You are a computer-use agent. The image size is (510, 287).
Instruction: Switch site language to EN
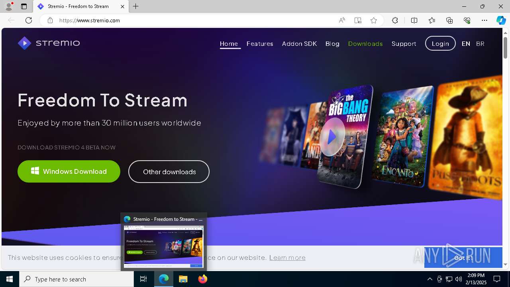click(x=466, y=44)
